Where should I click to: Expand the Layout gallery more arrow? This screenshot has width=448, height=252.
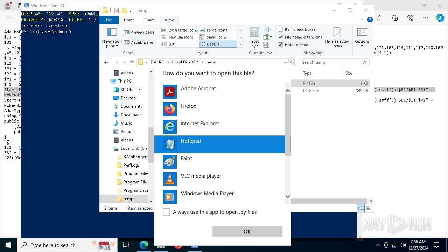pos(240,44)
